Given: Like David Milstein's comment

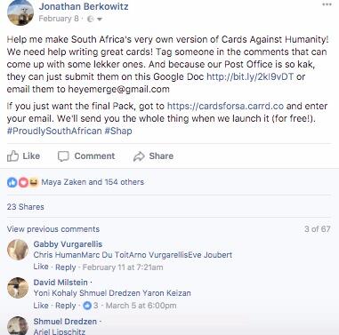Looking at the screenshot, I should (x=41, y=306).
